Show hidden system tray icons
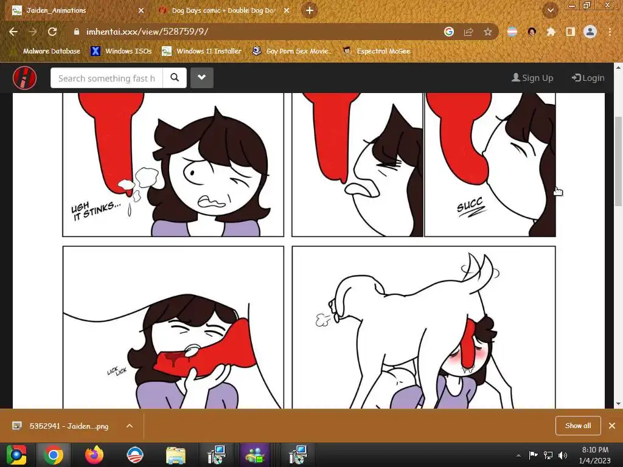The image size is (623, 467). 518,455
